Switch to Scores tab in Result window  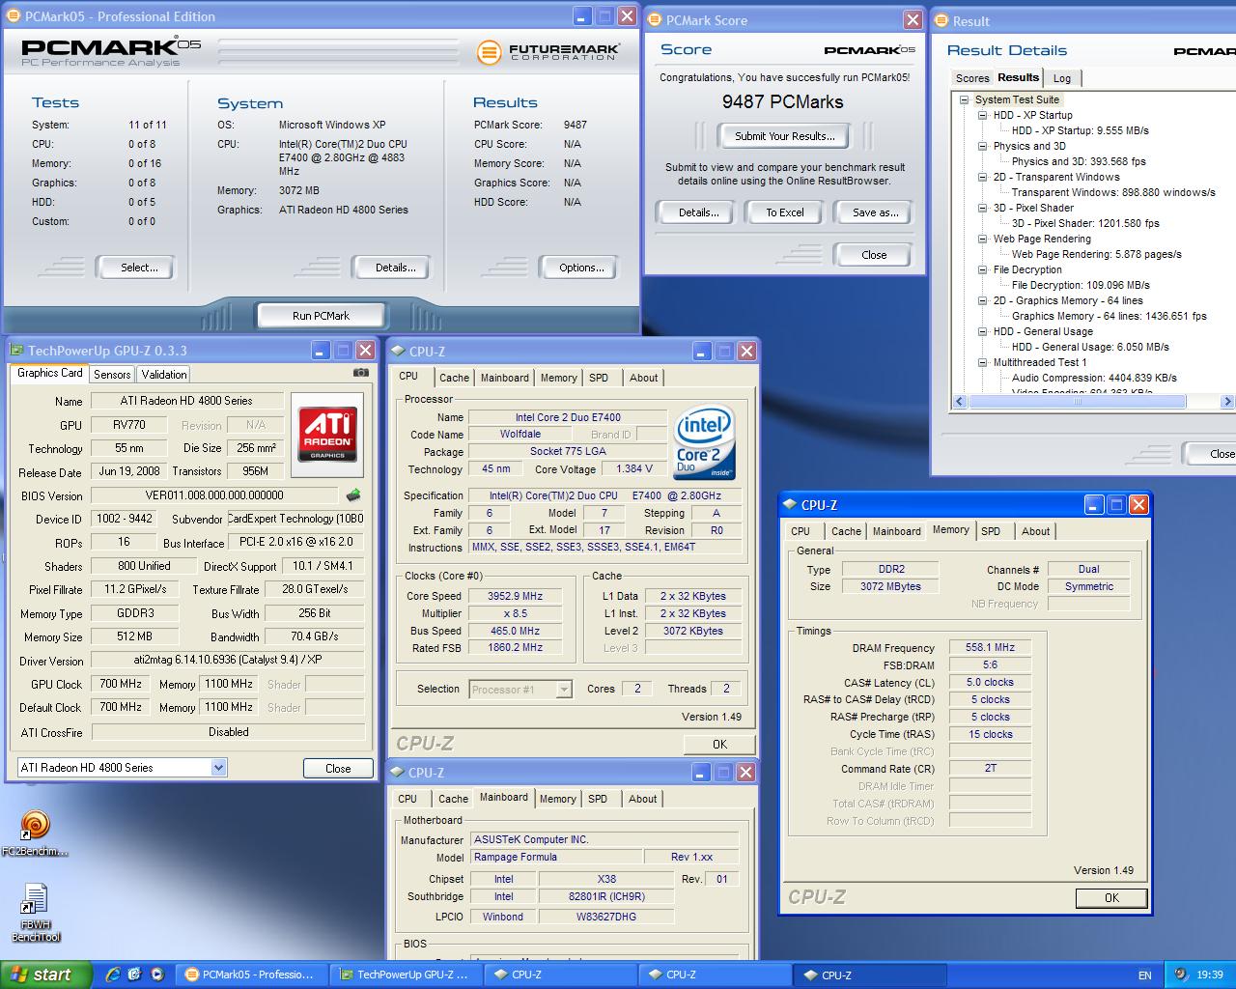pyautogui.click(x=972, y=78)
